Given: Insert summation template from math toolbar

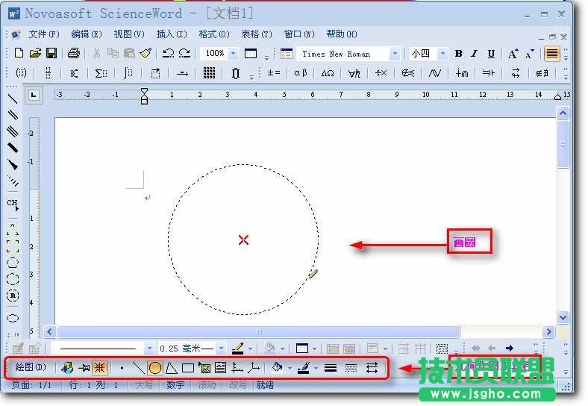Looking at the screenshot, I should [101, 73].
